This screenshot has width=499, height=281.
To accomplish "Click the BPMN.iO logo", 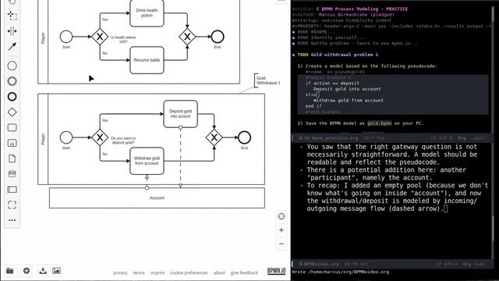I will point(276,271).
